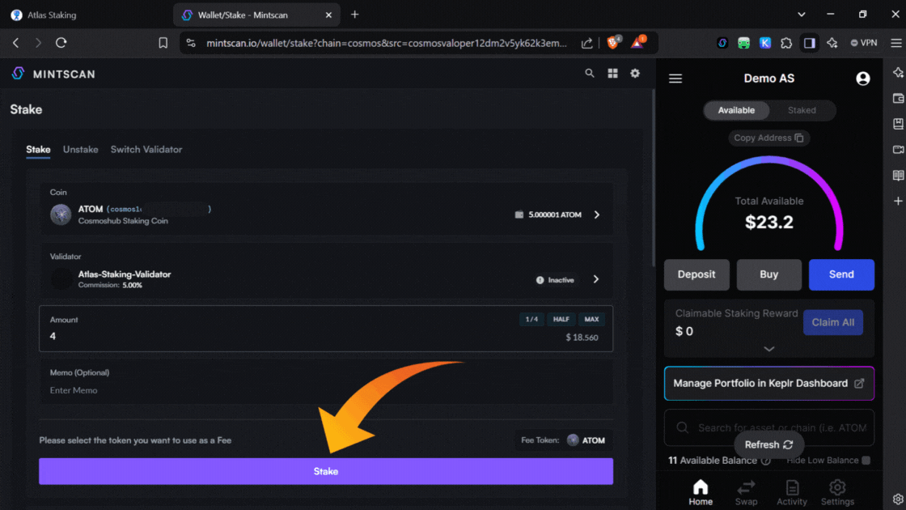
Task: Click the Refresh balance button
Action: coord(768,444)
